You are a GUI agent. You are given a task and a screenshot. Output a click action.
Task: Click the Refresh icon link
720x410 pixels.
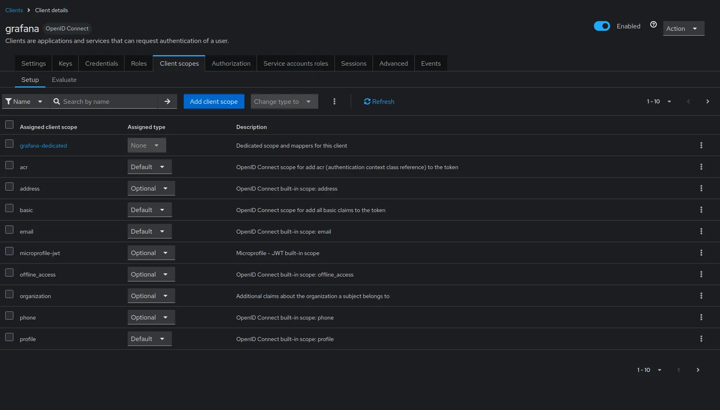tap(379, 101)
